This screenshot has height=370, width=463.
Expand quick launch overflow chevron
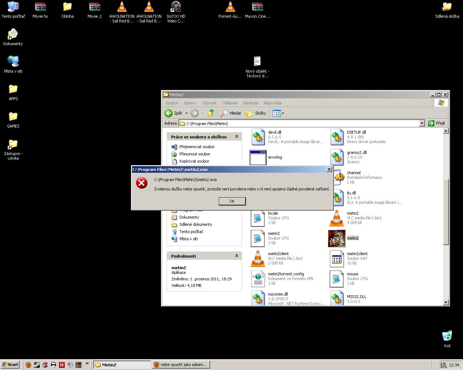coord(87,364)
